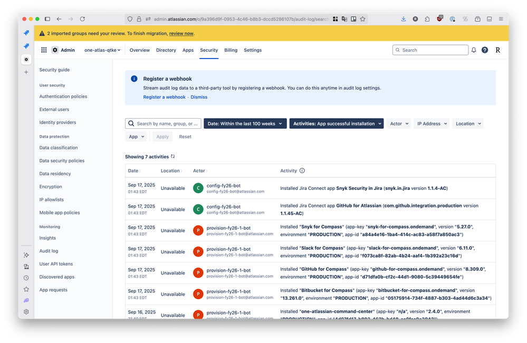
Task: Open the app switcher grid icon
Action: (44, 50)
